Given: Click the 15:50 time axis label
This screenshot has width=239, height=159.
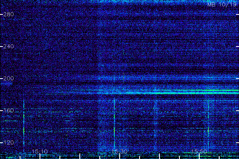Looking at the screenshot, I should point(199,151).
